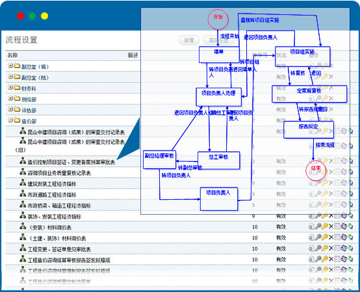Delete 工程造价咨询结算审核报告签发拟稿纸 with the X icon

click(x=331, y=260)
